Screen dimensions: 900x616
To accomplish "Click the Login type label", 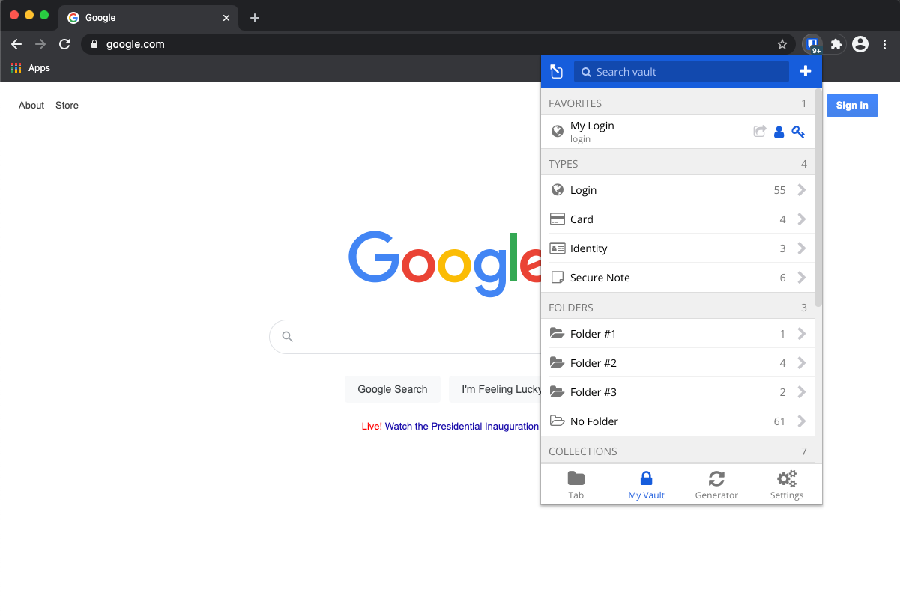I will click(x=584, y=190).
